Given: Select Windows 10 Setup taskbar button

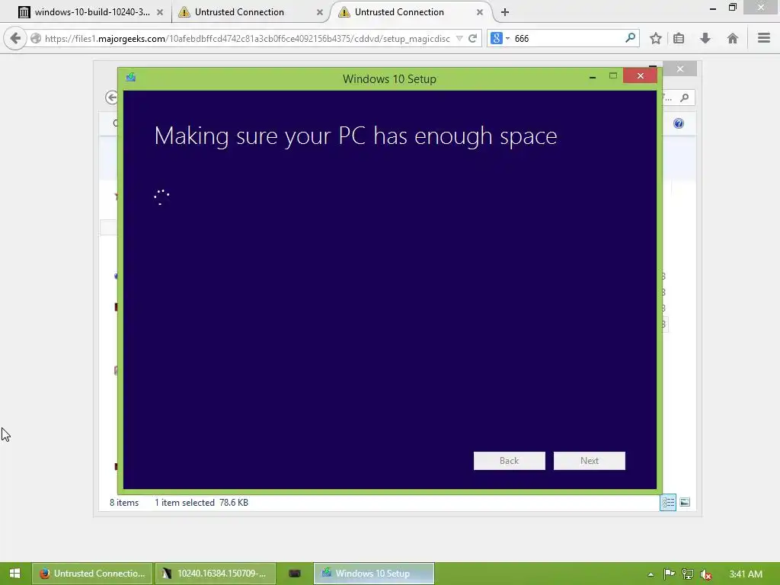Looking at the screenshot, I should pos(373,574).
